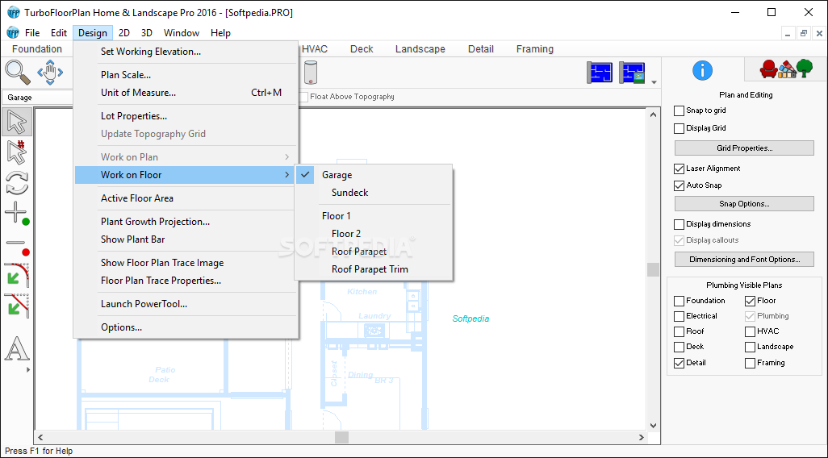The width and height of the screenshot is (828, 458).
Task: Select the Zoom magnifier tool
Action: (x=18, y=73)
